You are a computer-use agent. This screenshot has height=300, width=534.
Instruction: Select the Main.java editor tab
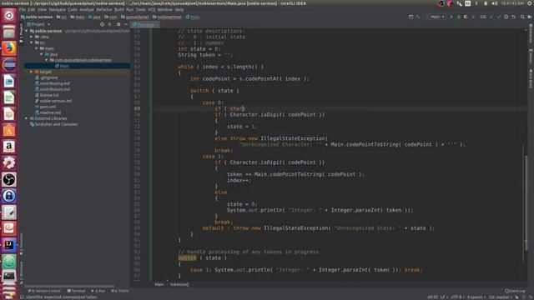coord(145,24)
